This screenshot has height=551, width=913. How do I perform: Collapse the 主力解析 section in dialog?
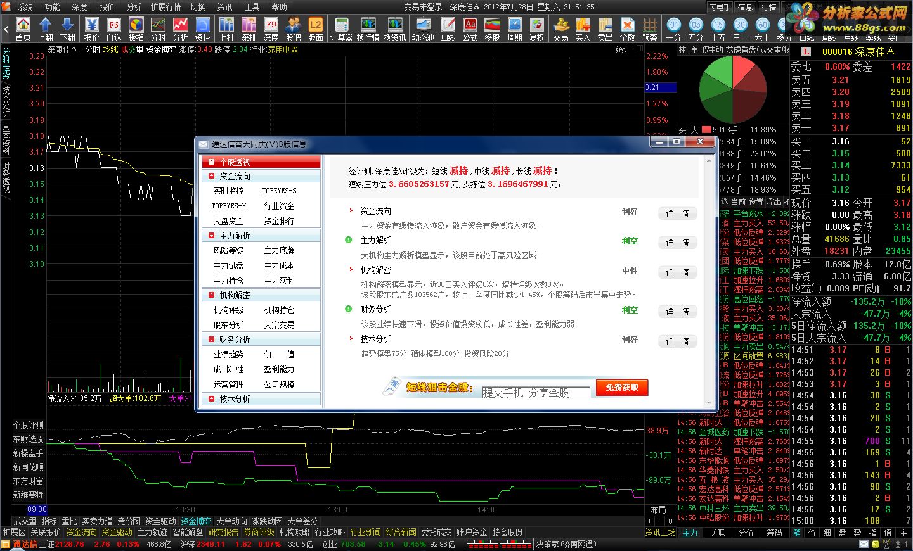[261, 236]
